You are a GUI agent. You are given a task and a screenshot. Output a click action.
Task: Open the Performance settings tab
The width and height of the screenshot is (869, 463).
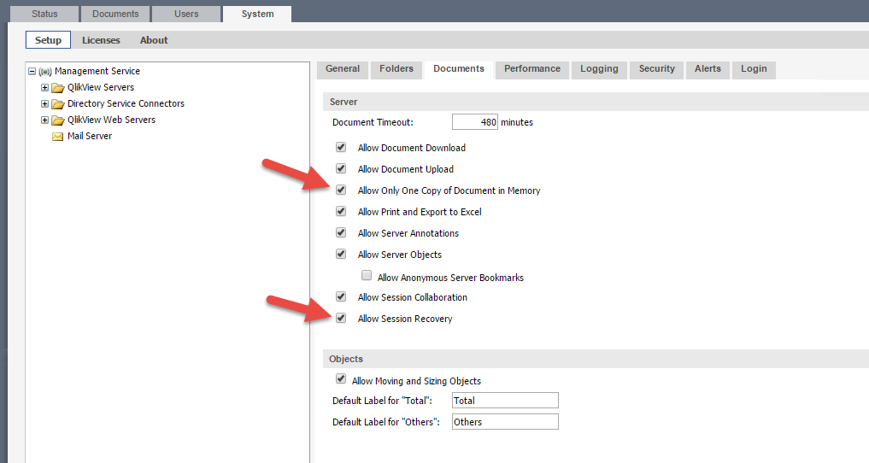[x=532, y=69]
